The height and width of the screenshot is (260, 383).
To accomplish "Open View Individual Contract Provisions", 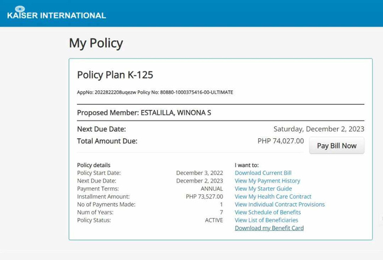I will [x=280, y=204].
